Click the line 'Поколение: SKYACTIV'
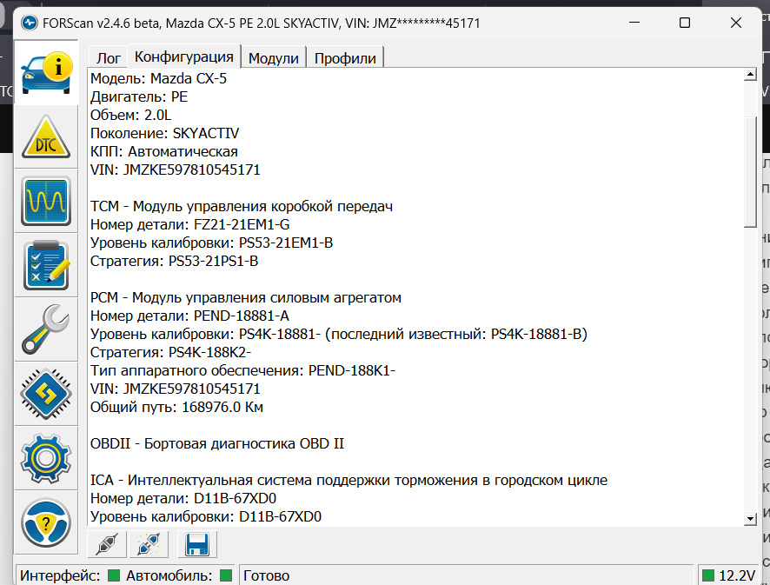The height and width of the screenshot is (585, 770). [x=164, y=133]
